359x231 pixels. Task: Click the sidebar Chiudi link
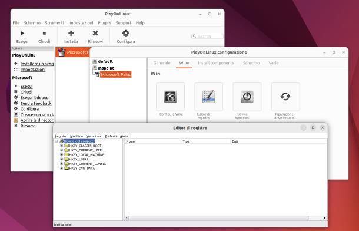(26, 92)
